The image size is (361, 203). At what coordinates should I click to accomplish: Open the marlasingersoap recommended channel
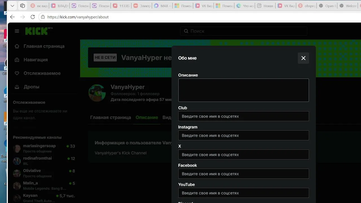coord(44,148)
